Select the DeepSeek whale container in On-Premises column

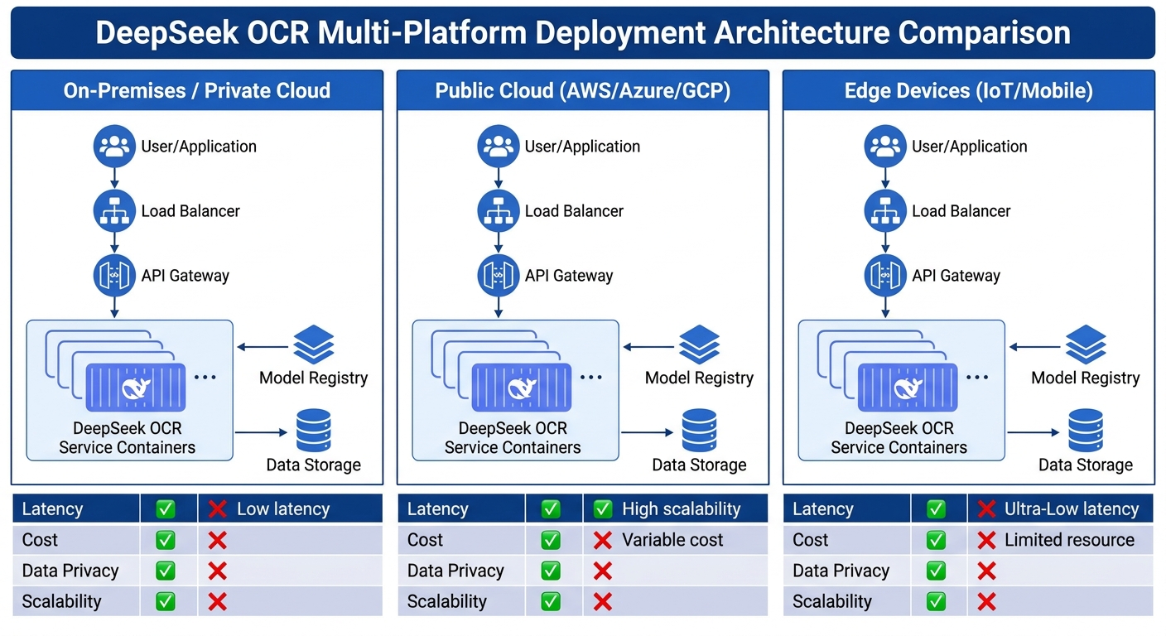(136, 388)
